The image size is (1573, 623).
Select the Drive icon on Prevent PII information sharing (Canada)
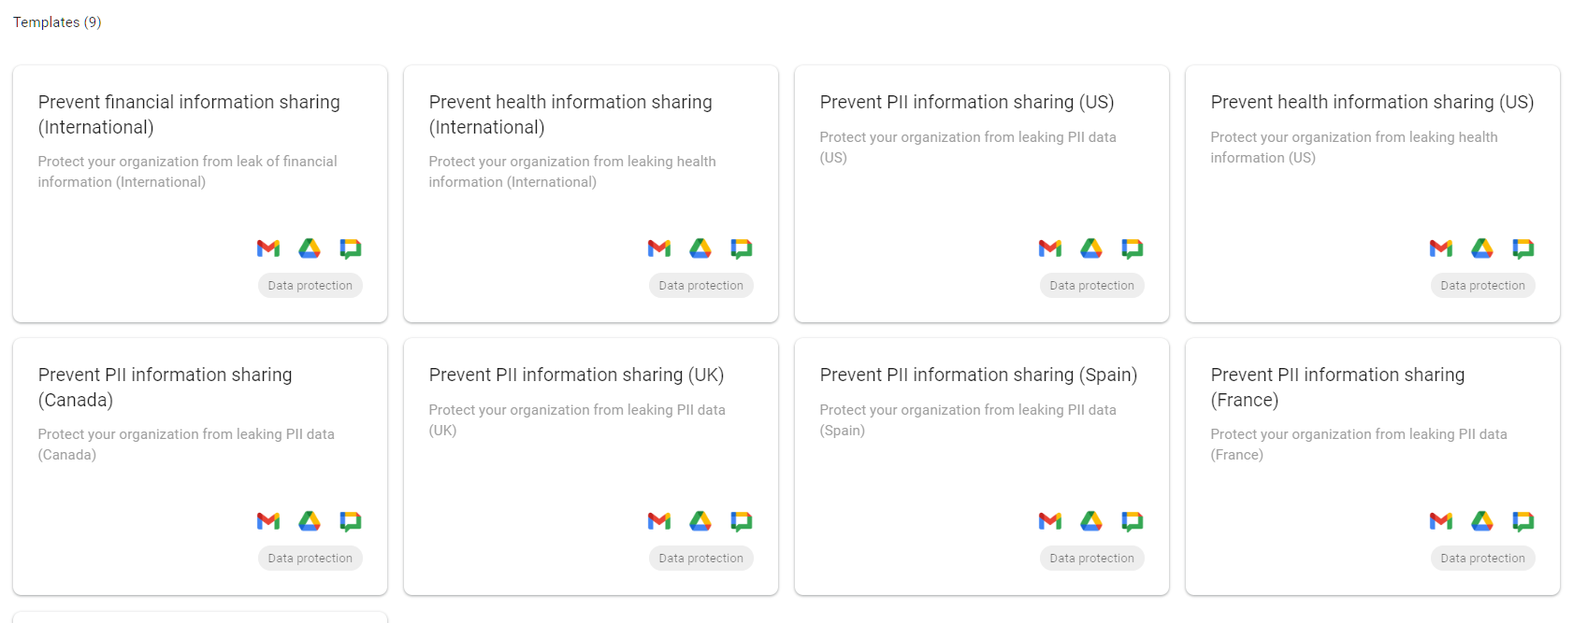310,520
